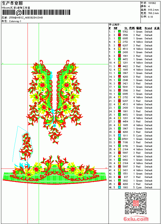161x224 pixels.
Task: Click the St. column header
Action: (x=126, y=28)
